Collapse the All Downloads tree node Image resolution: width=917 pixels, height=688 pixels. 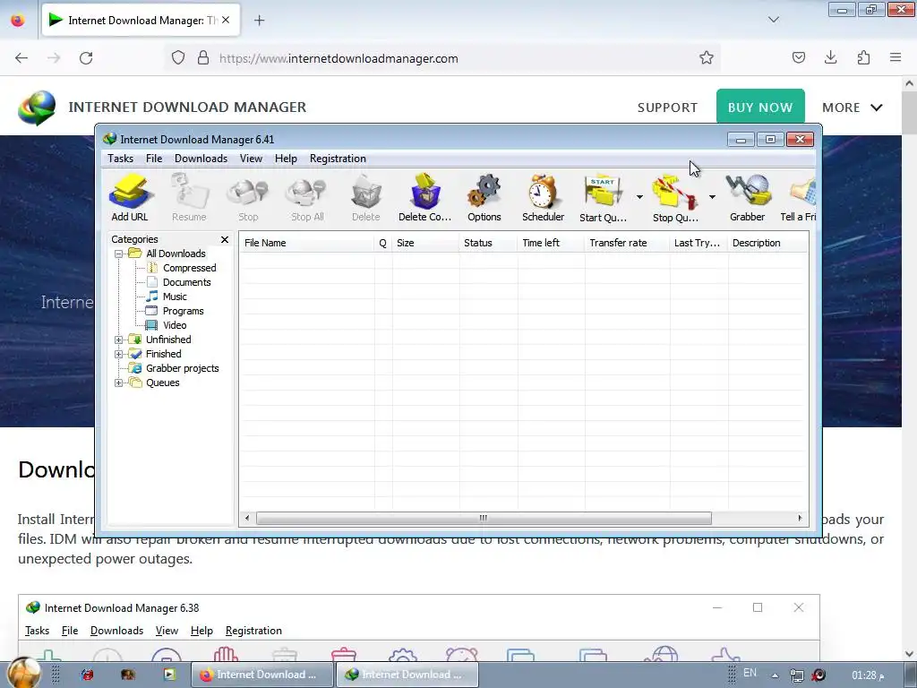[119, 254]
